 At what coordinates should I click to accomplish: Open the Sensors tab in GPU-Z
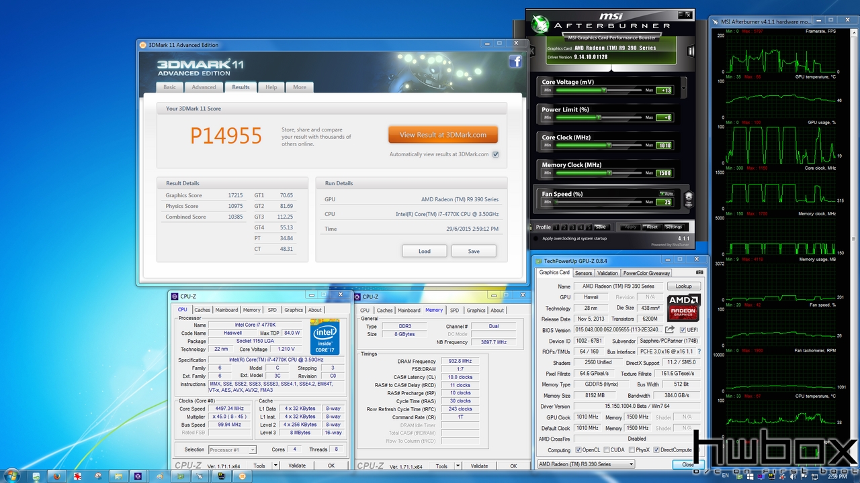coord(583,273)
